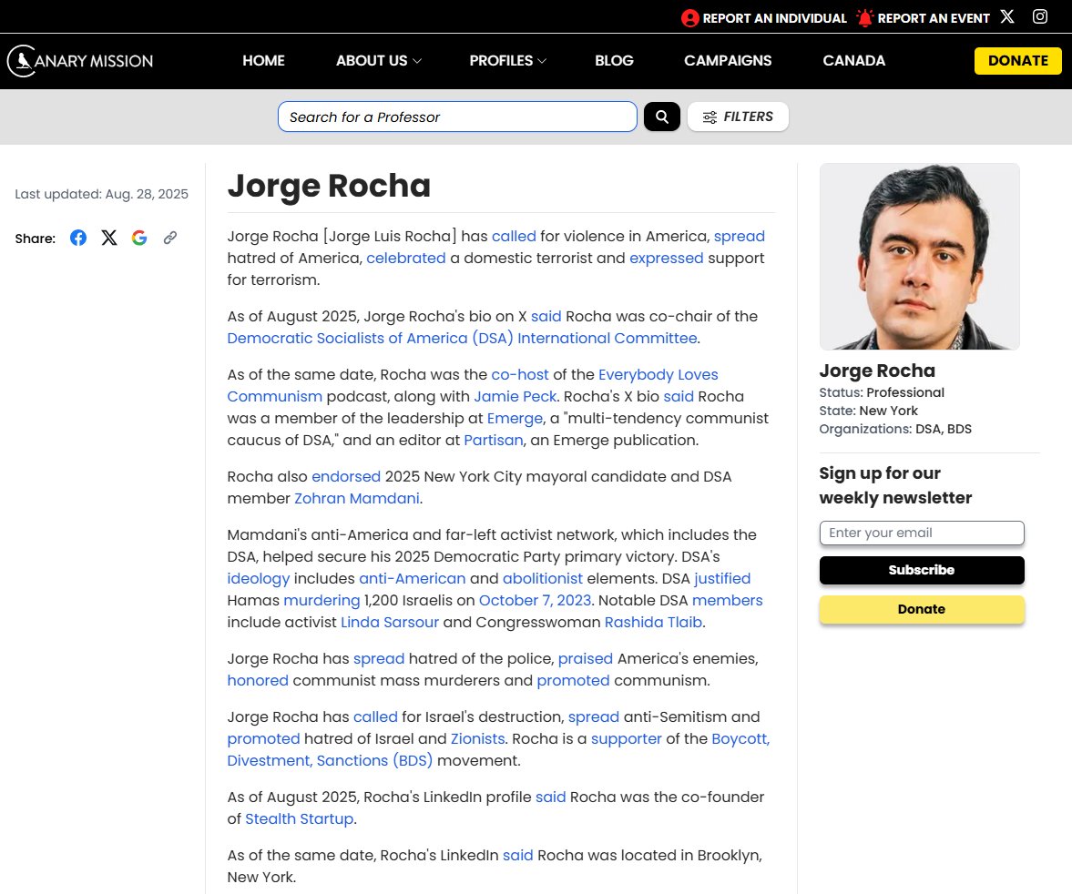
Task: Focus the Search for a Professor field
Action: pos(457,117)
